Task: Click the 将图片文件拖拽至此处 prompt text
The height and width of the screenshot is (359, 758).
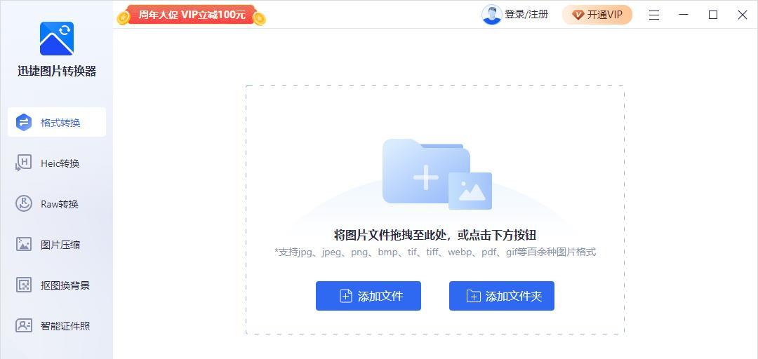Action: [435, 236]
